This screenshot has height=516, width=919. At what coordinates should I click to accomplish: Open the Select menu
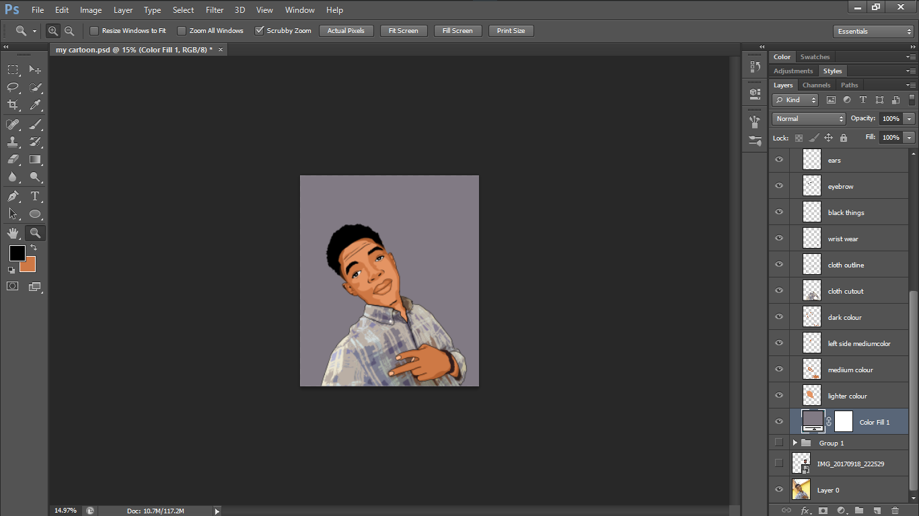(x=183, y=10)
